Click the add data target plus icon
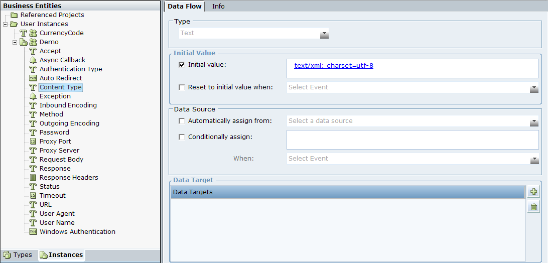This screenshot has width=548, height=263. [x=533, y=192]
